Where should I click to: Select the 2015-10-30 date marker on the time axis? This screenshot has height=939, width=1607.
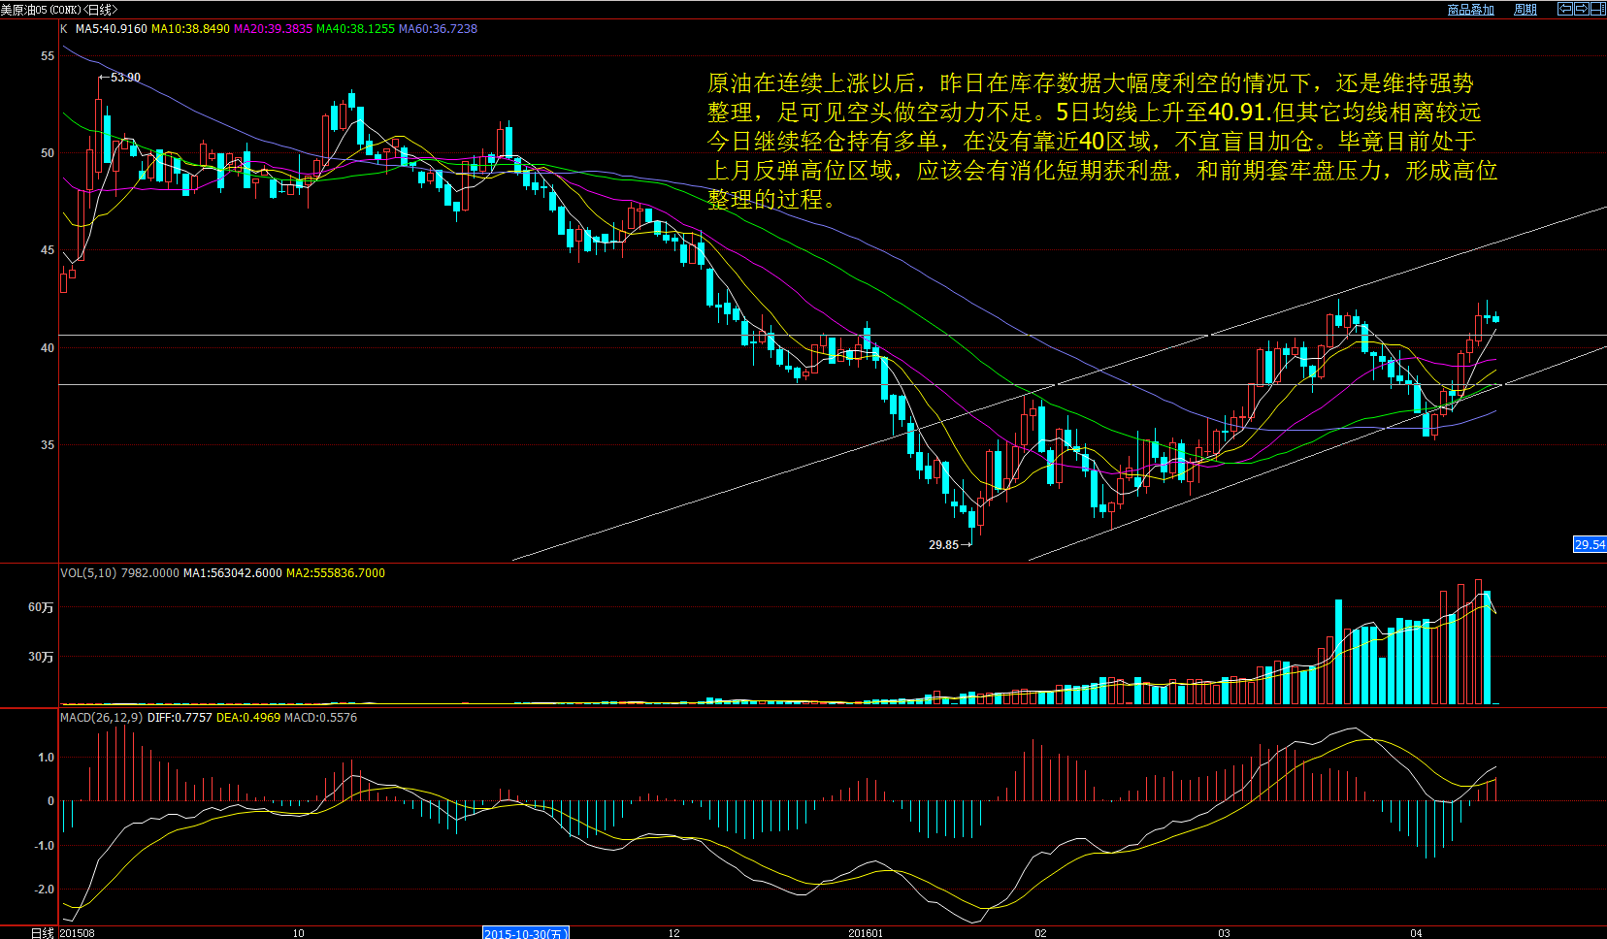point(525,933)
